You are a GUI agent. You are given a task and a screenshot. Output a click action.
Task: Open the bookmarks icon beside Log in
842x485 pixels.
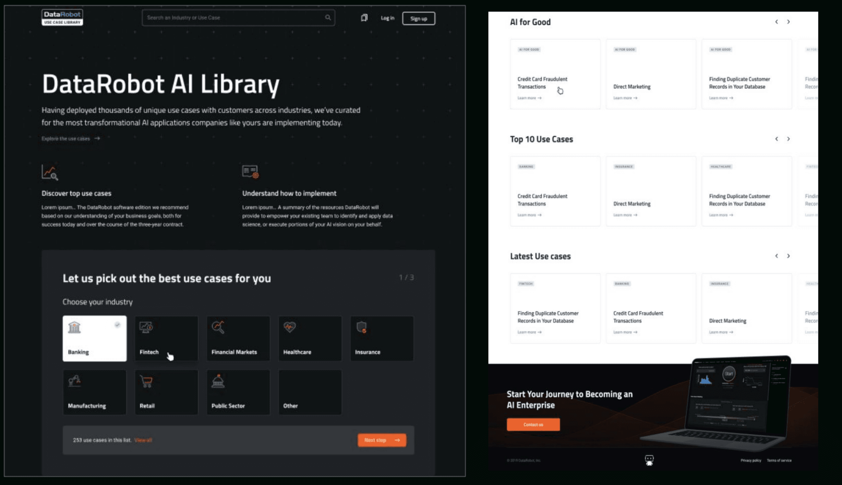pyautogui.click(x=364, y=18)
